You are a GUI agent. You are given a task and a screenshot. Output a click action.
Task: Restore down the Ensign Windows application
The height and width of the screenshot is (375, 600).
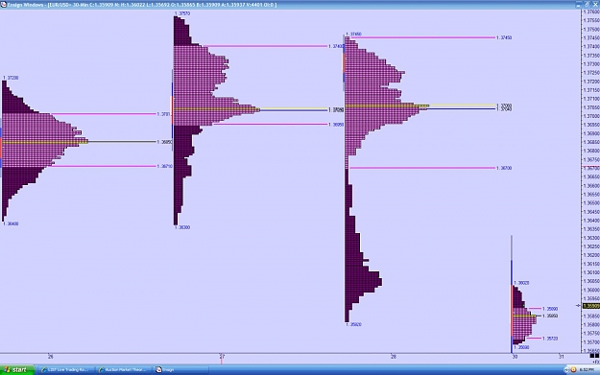[587, 5]
